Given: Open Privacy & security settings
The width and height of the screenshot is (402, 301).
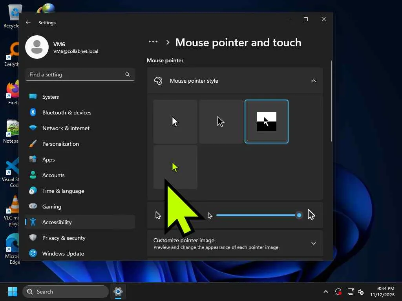Looking at the screenshot, I should pyautogui.click(x=80, y=238).
